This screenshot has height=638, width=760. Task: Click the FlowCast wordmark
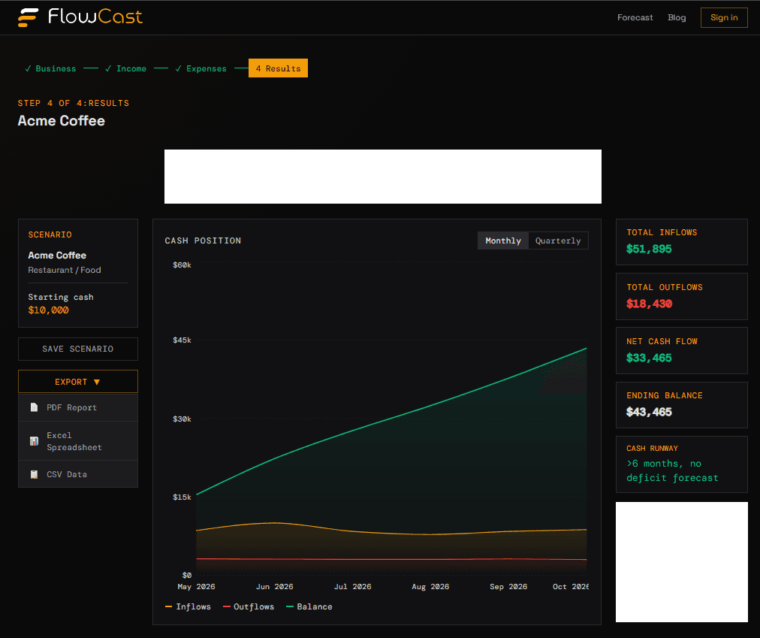point(95,17)
